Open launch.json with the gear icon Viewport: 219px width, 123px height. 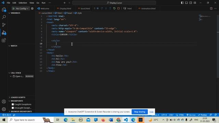(32, 9)
